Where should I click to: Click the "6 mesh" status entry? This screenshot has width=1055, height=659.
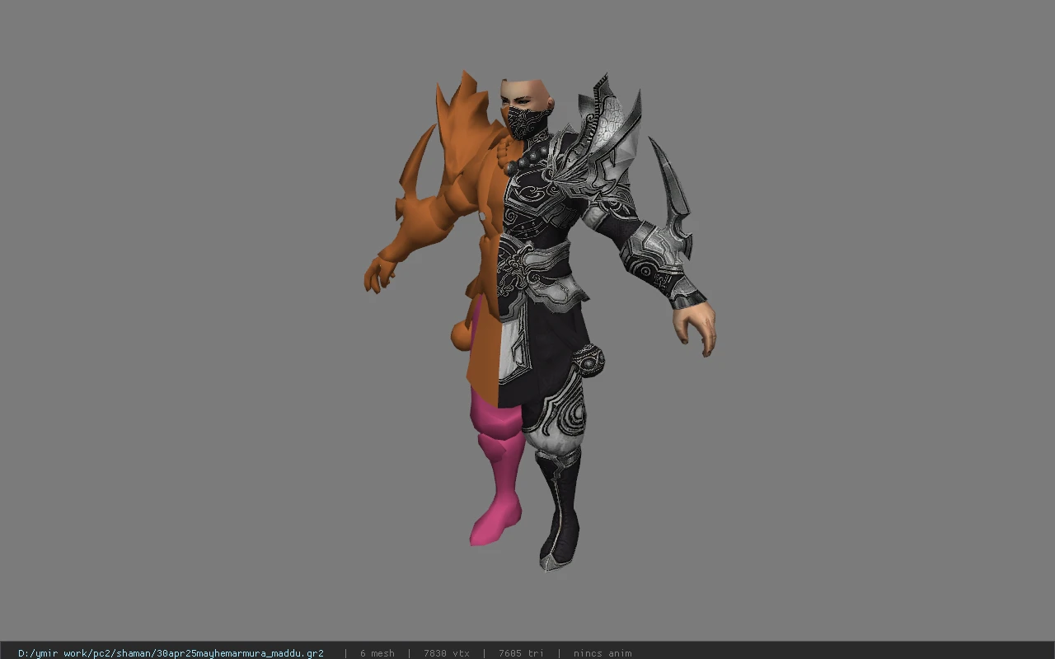pyautogui.click(x=377, y=653)
